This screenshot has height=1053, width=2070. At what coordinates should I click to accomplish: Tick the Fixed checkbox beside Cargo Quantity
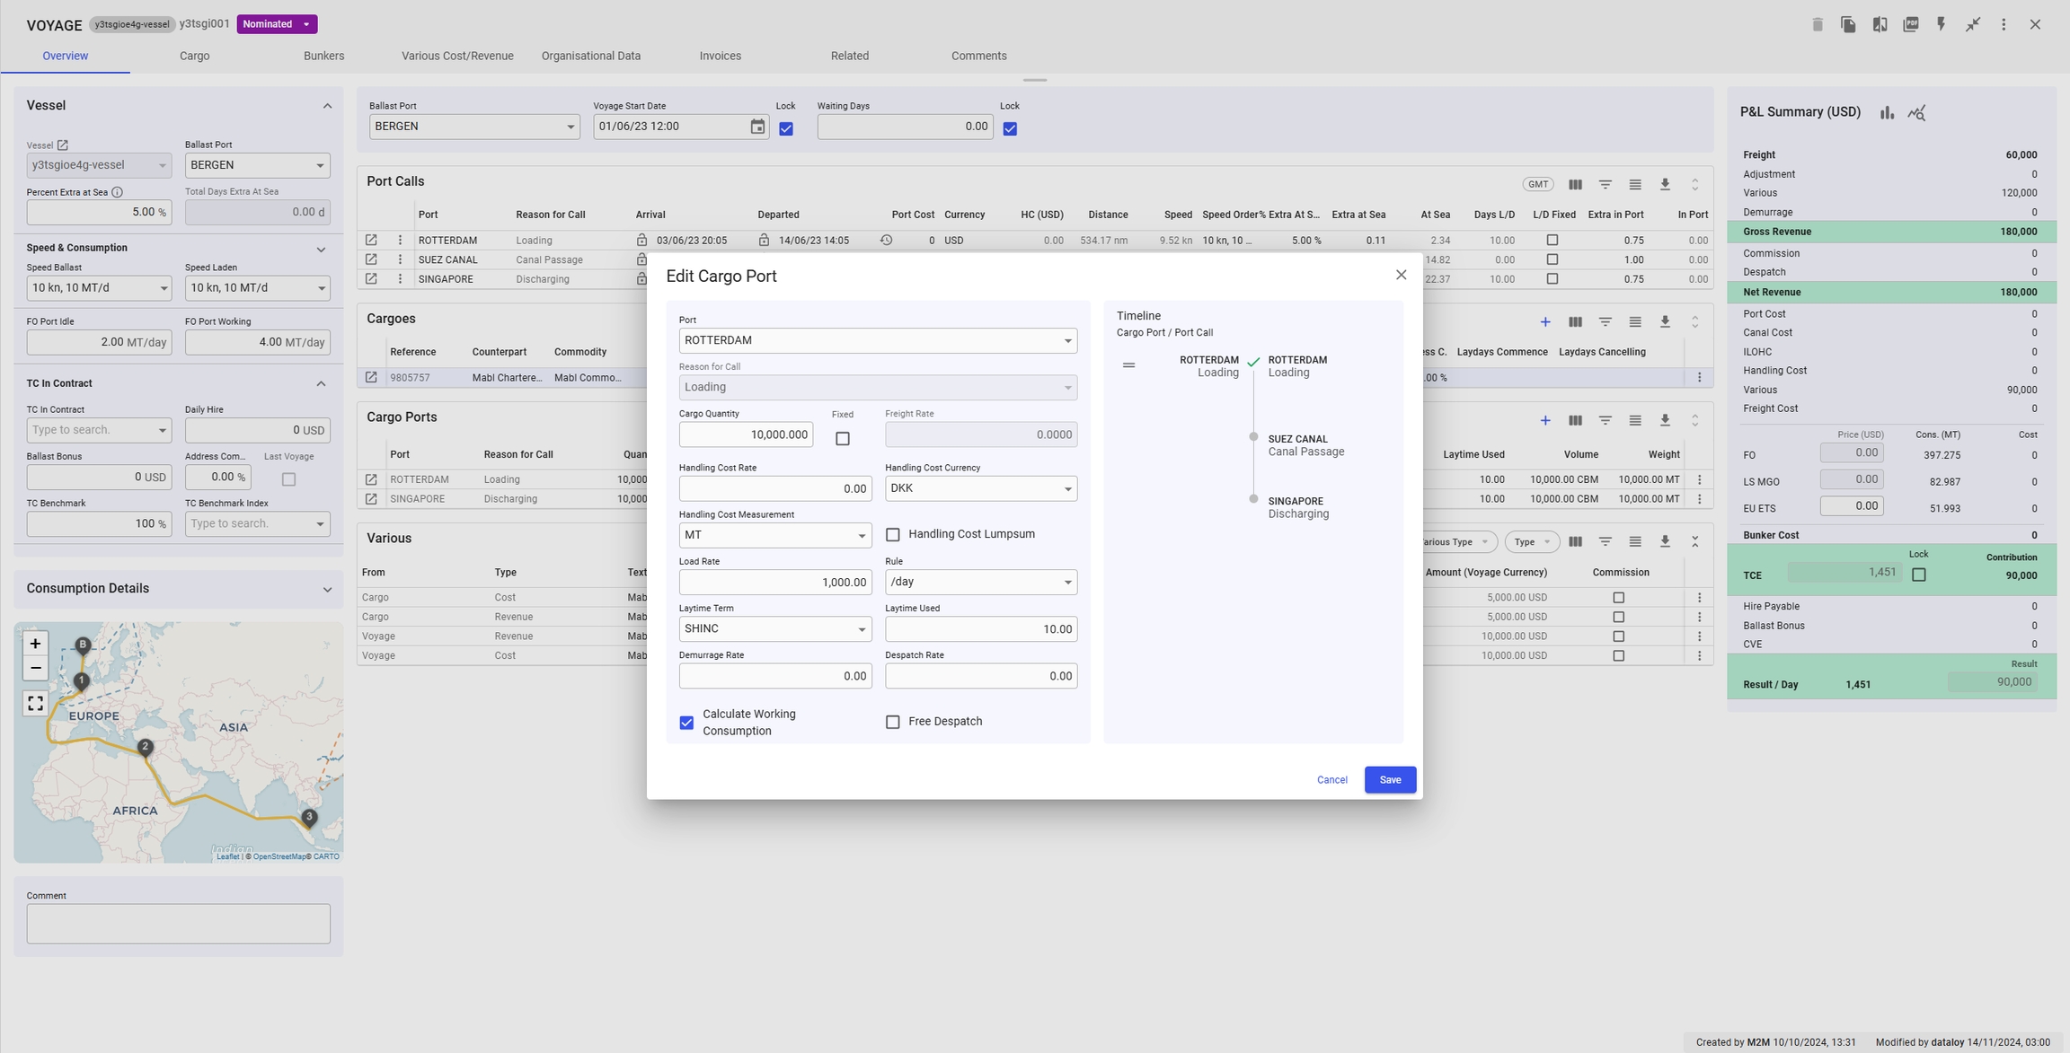tap(842, 439)
